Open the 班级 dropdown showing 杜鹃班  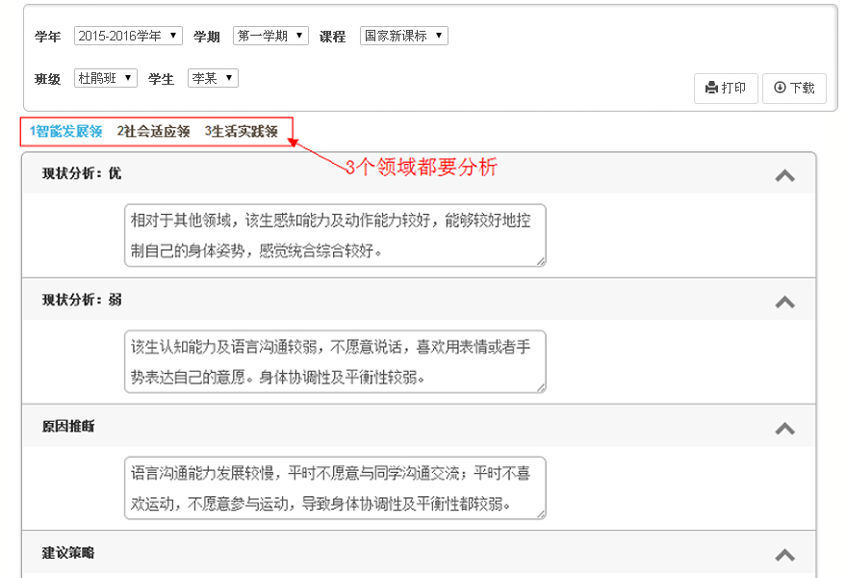pyautogui.click(x=105, y=78)
